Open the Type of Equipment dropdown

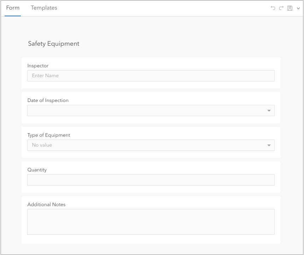[269, 145]
